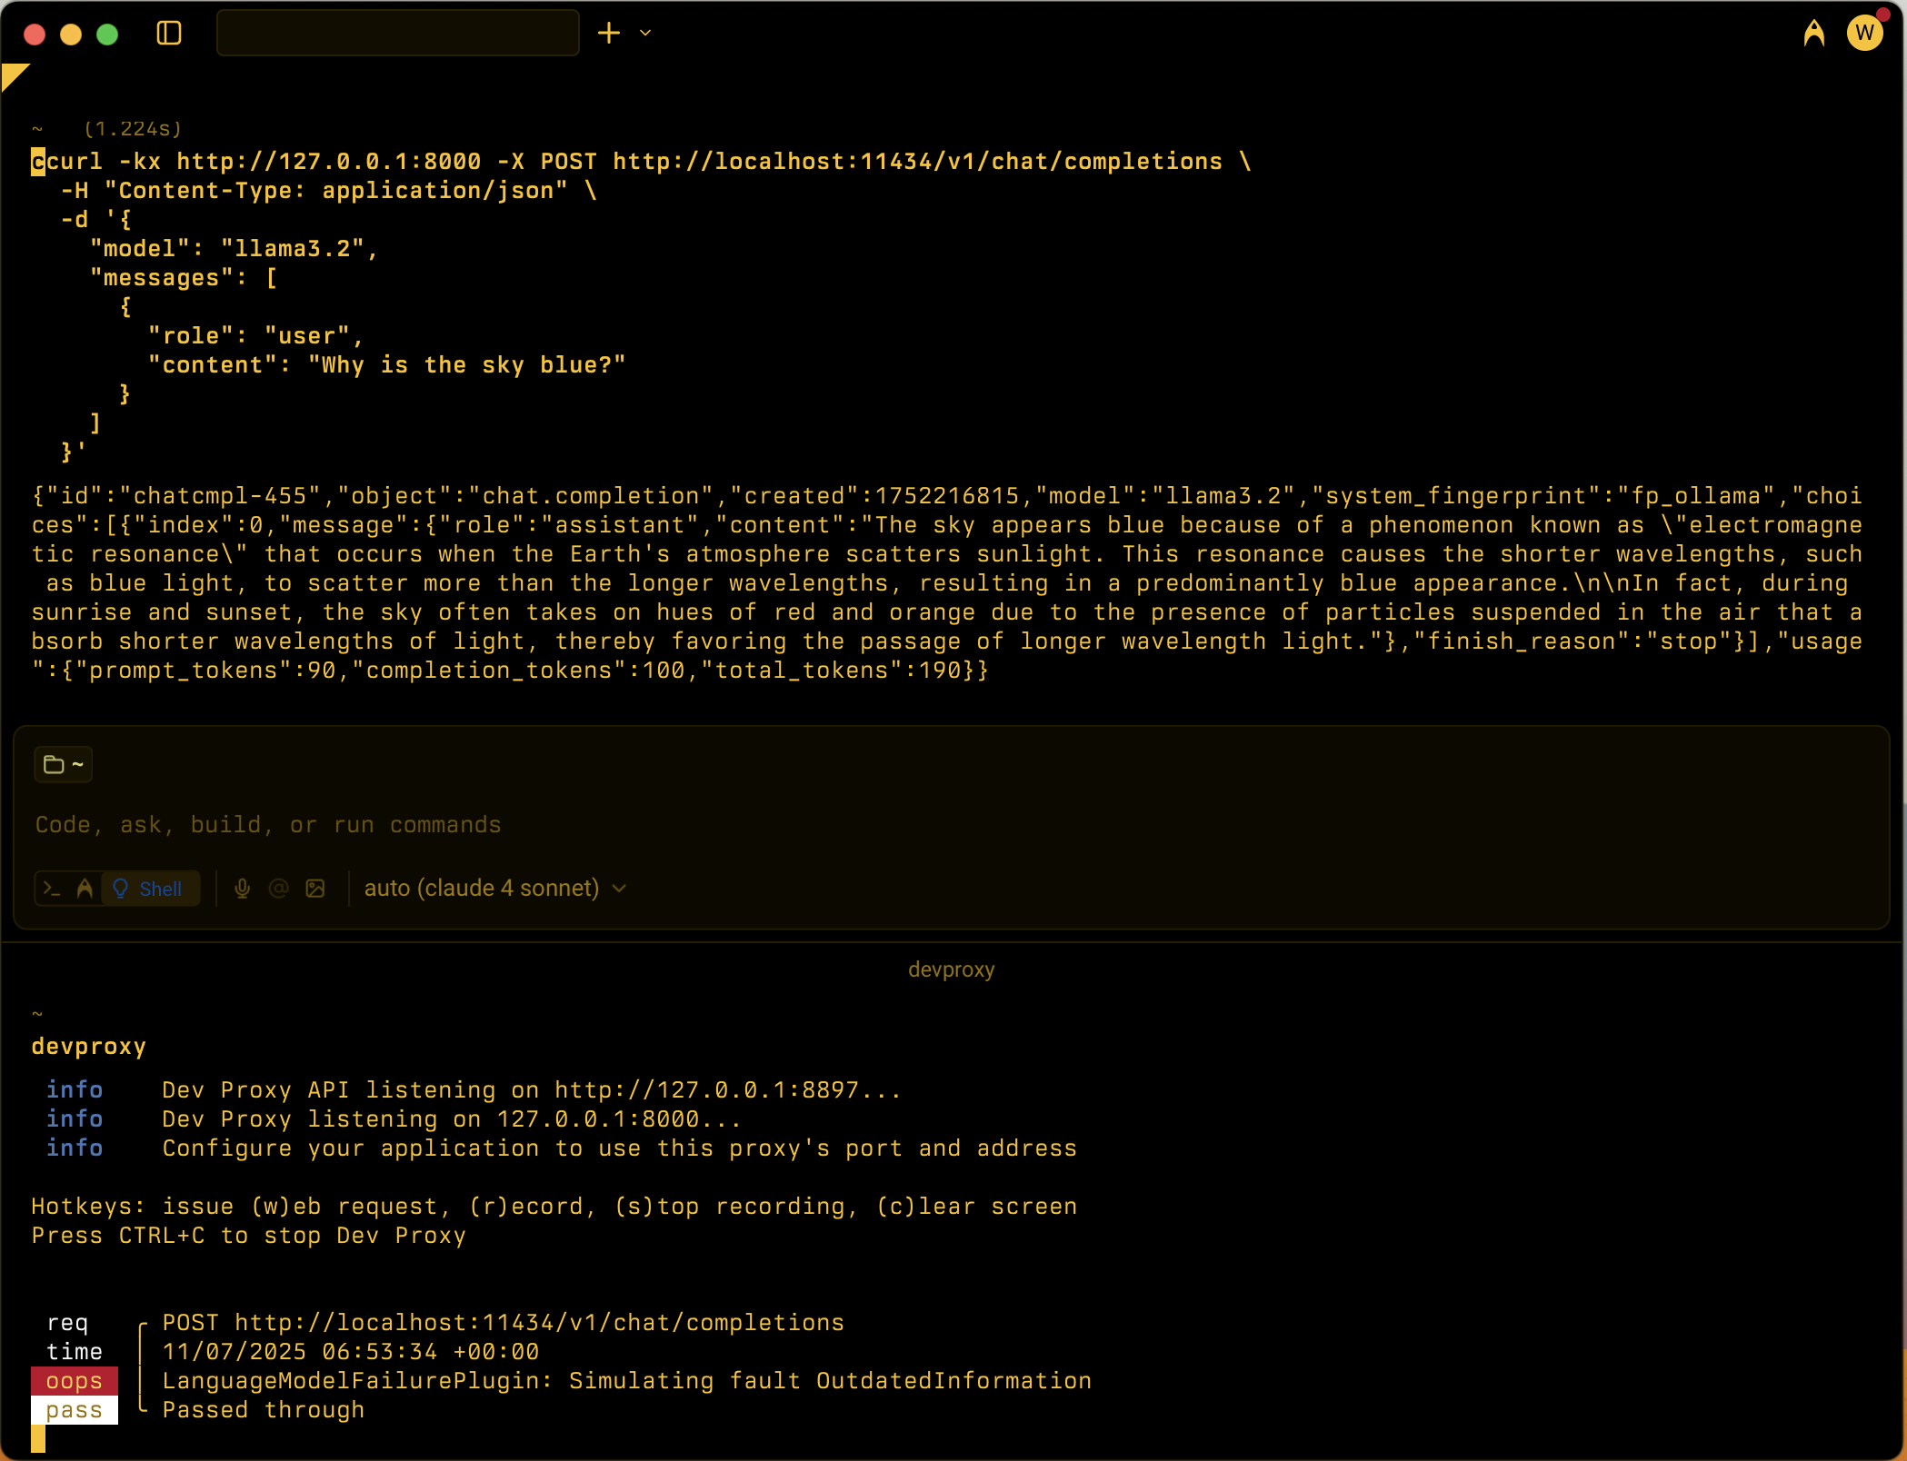The height and width of the screenshot is (1461, 1907).
Task: Select the devproxy pane title
Action: tap(951, 969)
